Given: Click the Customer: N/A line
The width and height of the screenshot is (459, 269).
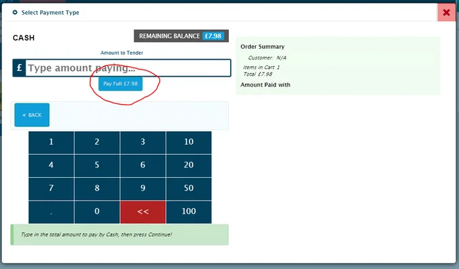Looking at the screenshot, I should 267,57.
